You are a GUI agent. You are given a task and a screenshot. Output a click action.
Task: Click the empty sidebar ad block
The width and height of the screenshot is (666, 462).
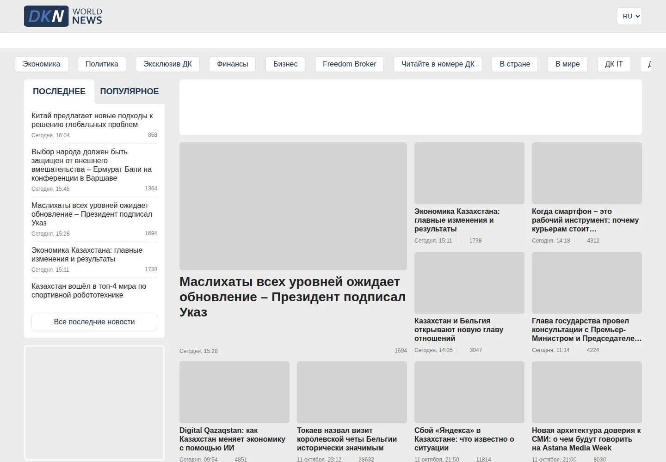[94, 403]
